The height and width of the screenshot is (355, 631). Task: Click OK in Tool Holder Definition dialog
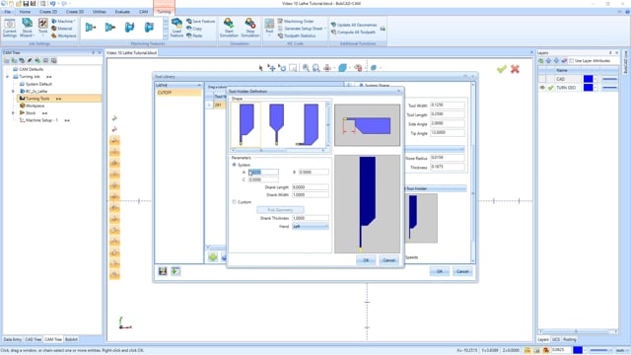click(366, 260)
